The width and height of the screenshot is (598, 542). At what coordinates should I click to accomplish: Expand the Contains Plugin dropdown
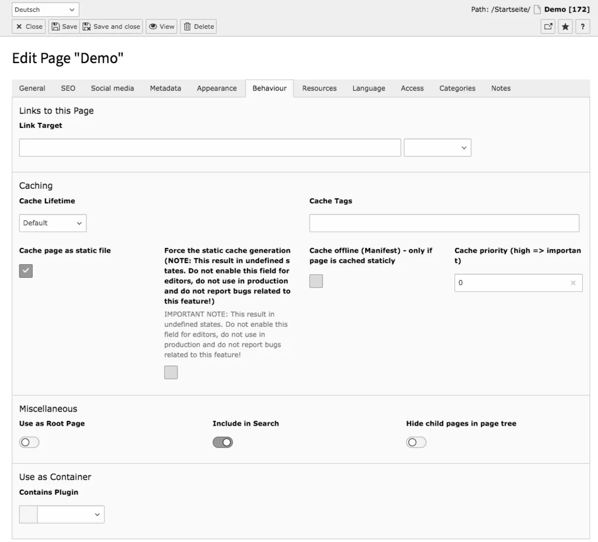coord(71,515)
